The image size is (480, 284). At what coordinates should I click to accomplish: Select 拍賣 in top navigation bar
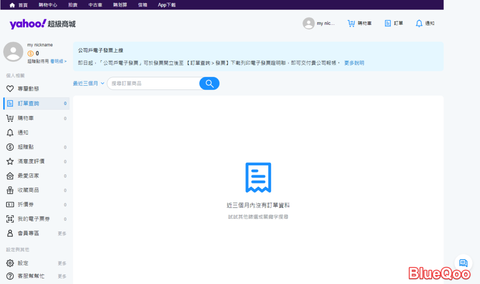73,5
